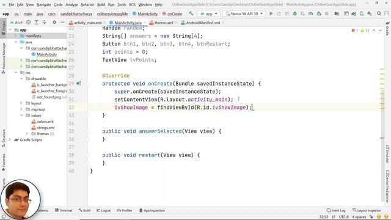The width and height of the screenshot is (391, 220).
Task: Click the onCreate breadcrumb in navigation bar
Action: 172,13
